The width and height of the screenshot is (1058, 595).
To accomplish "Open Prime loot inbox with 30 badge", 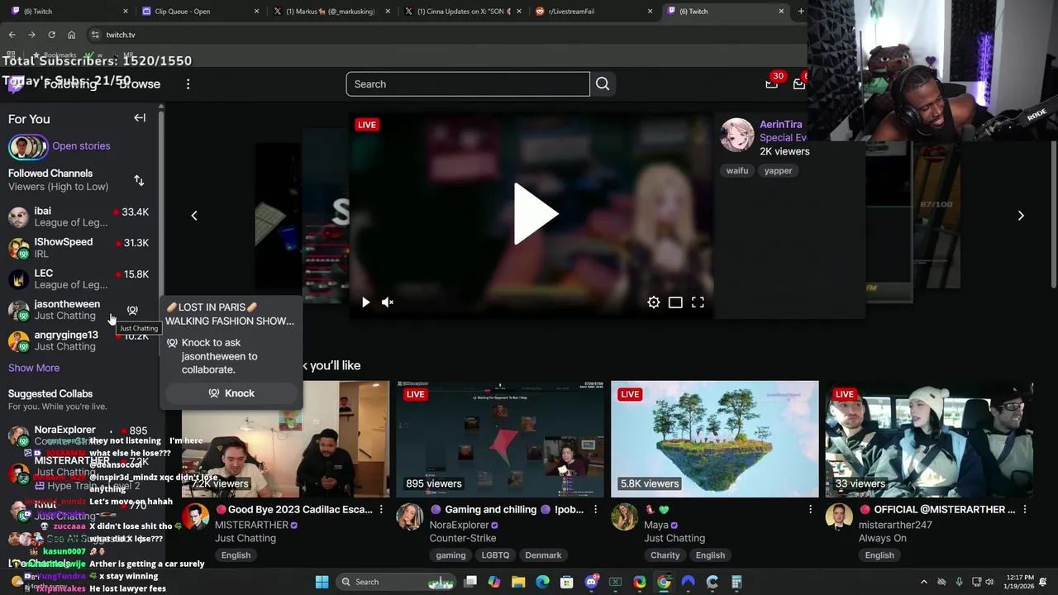I will (772, 82).
